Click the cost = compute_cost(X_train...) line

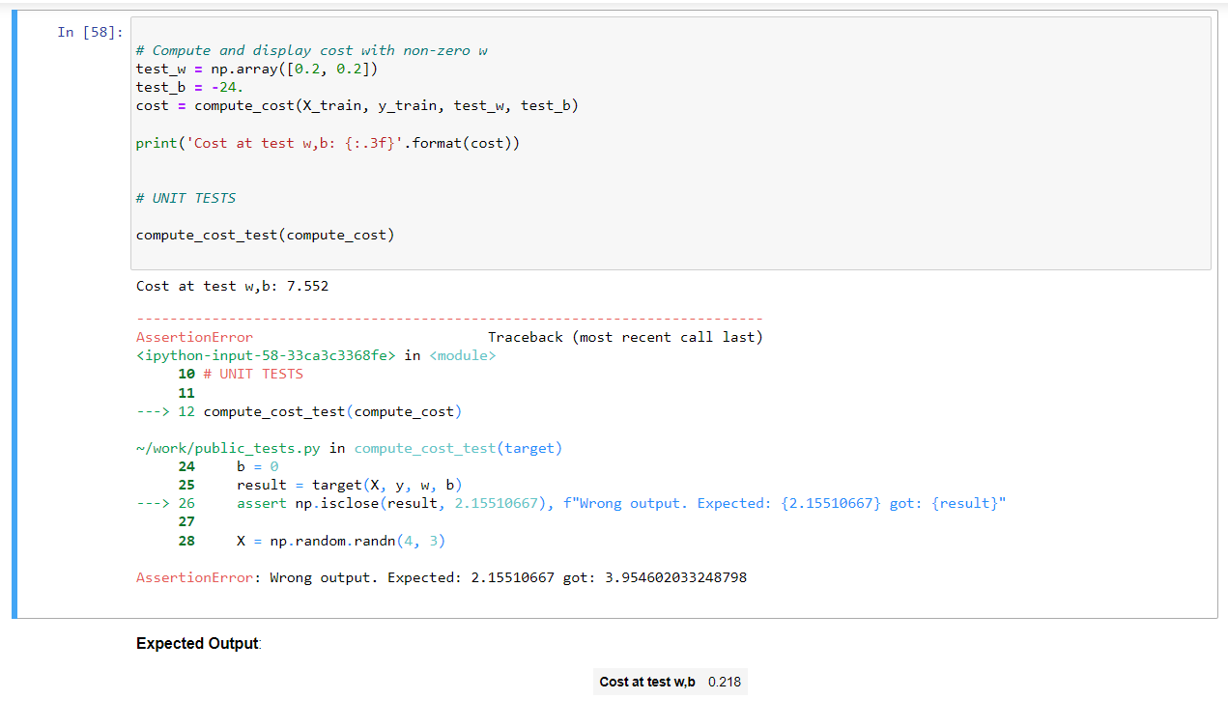(357, 105)
